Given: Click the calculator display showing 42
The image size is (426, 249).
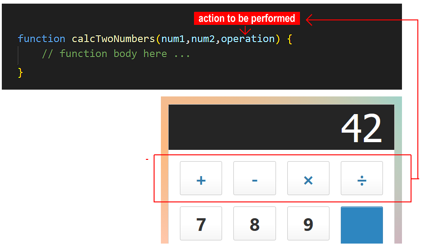Looking at the screenshot, I should point(281,127).
